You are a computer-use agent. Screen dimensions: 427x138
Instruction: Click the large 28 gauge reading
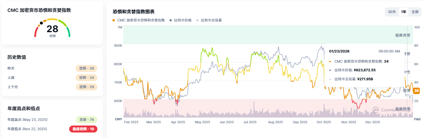[x=52, y=29]
